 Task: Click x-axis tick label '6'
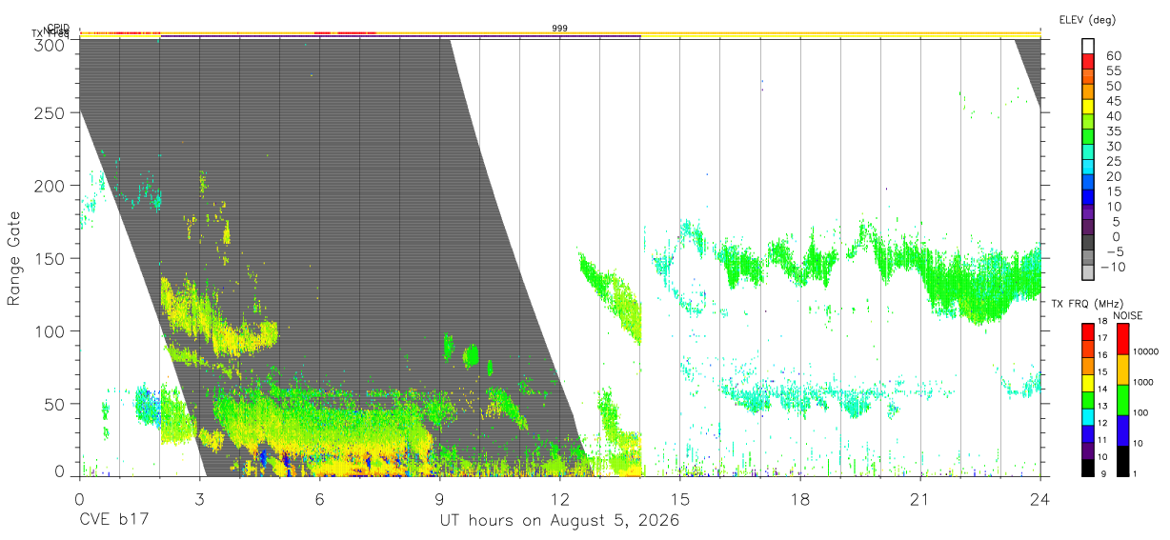click(319, 499)
